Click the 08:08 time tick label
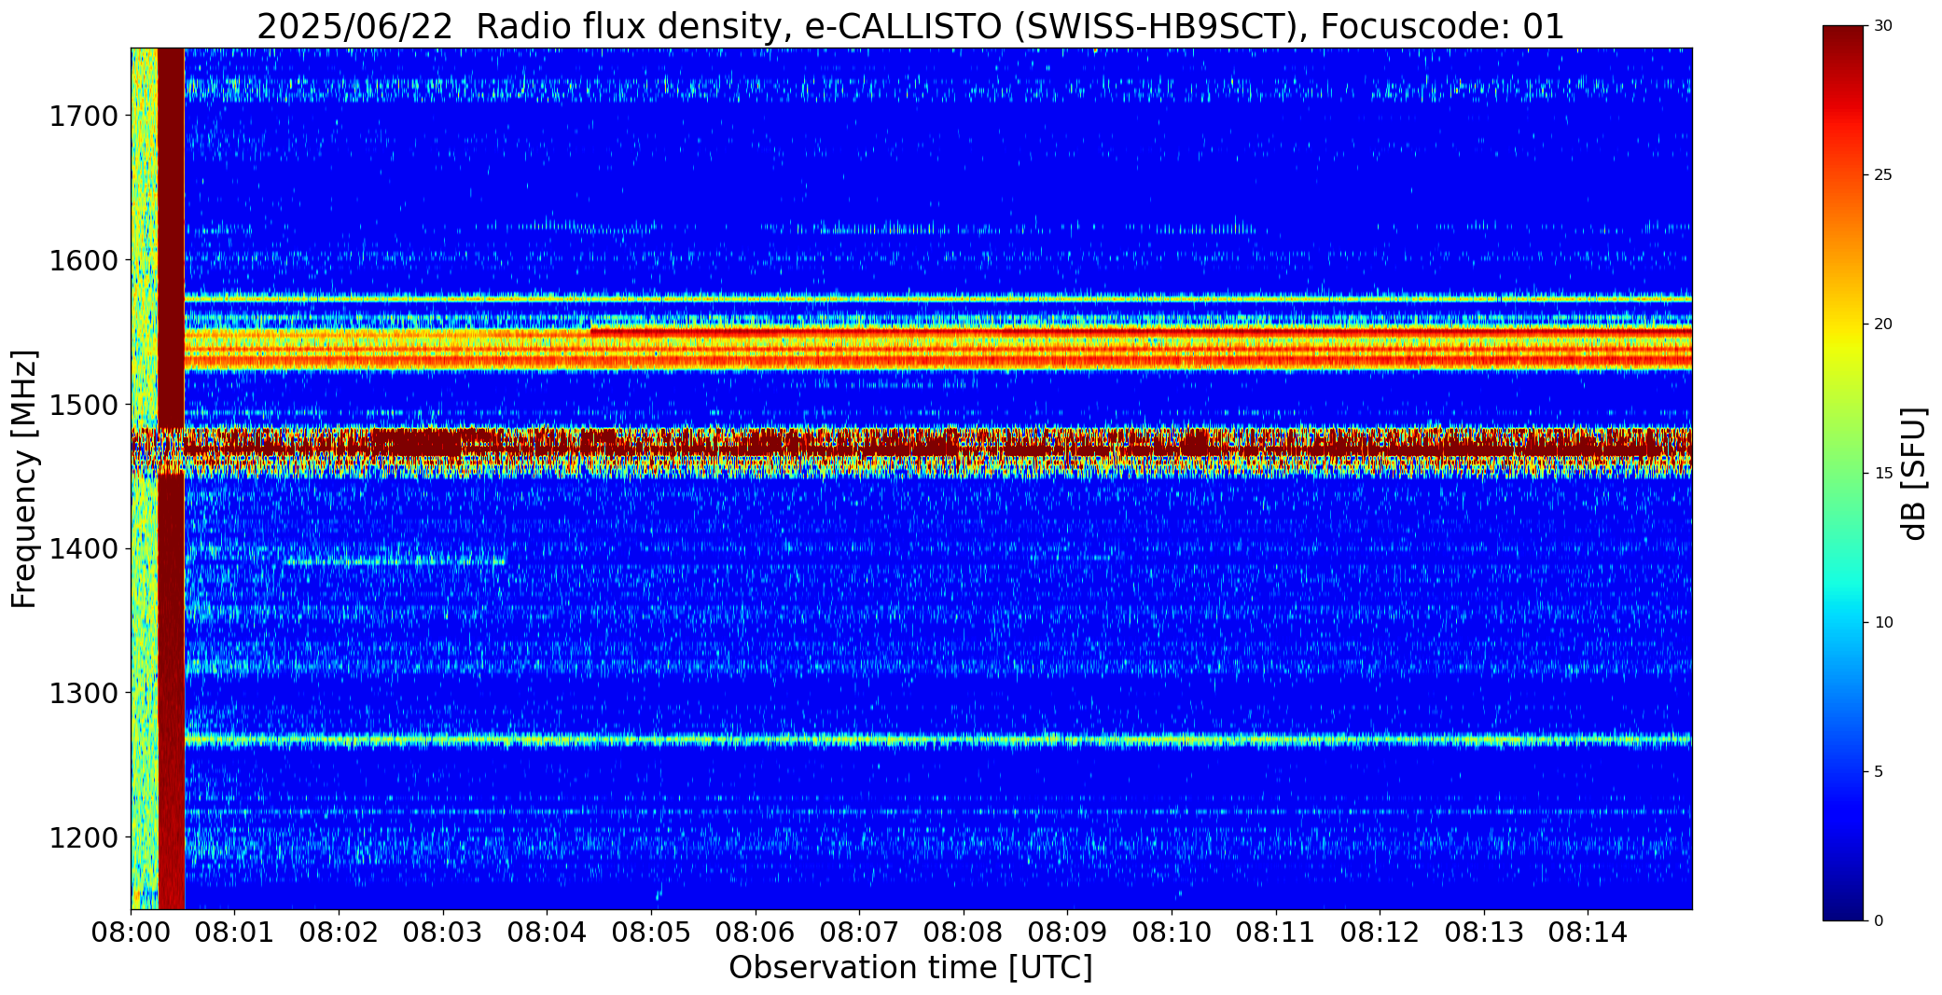This screenshot has width=1942, height=995. [x=964, y=933]
